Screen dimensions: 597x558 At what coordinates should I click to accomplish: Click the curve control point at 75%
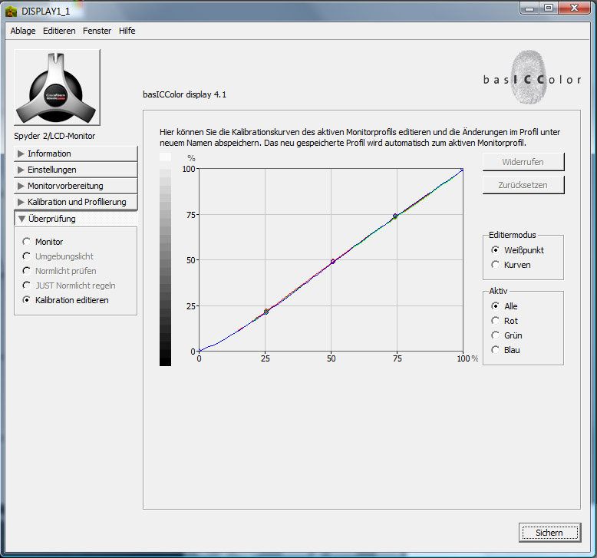click(x=395, y=216)
